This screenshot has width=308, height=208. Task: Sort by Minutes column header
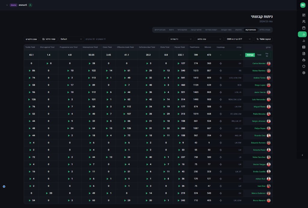tap(208, 47)
